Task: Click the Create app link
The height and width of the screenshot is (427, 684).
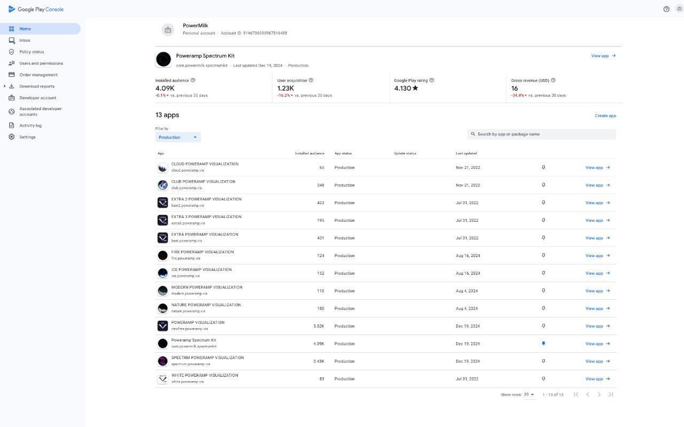Action: click(x=605, y=115)
